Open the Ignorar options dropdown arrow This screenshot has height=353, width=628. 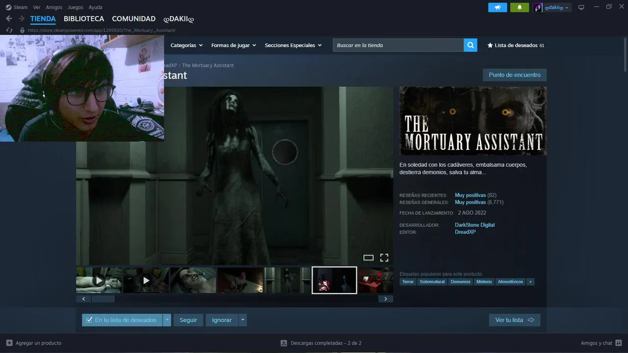[x=242, y=320]
